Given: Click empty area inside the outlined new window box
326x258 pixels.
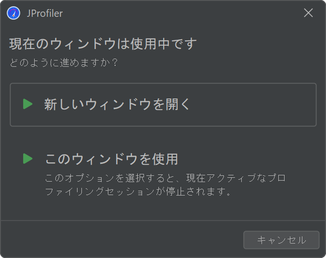Looking at the screenshot, I should point(249,105).
